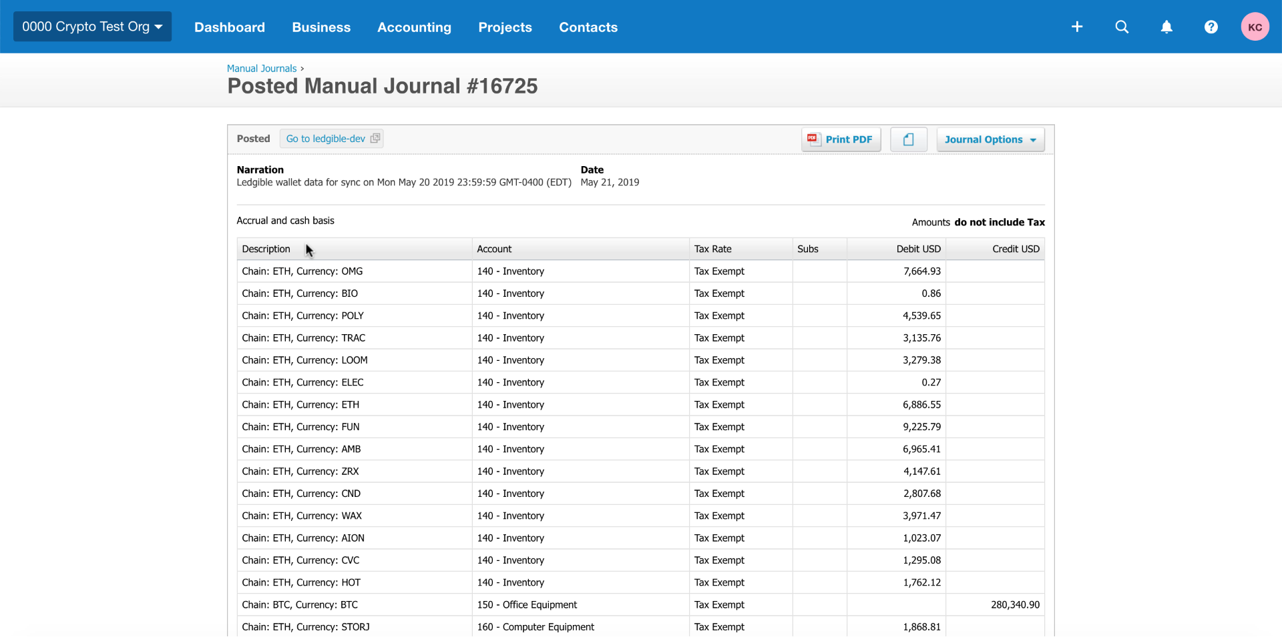The width and height of the screenshot is (1282, 637).
Task: Click the debit amount 6,886.55
Action: point(922,405)
